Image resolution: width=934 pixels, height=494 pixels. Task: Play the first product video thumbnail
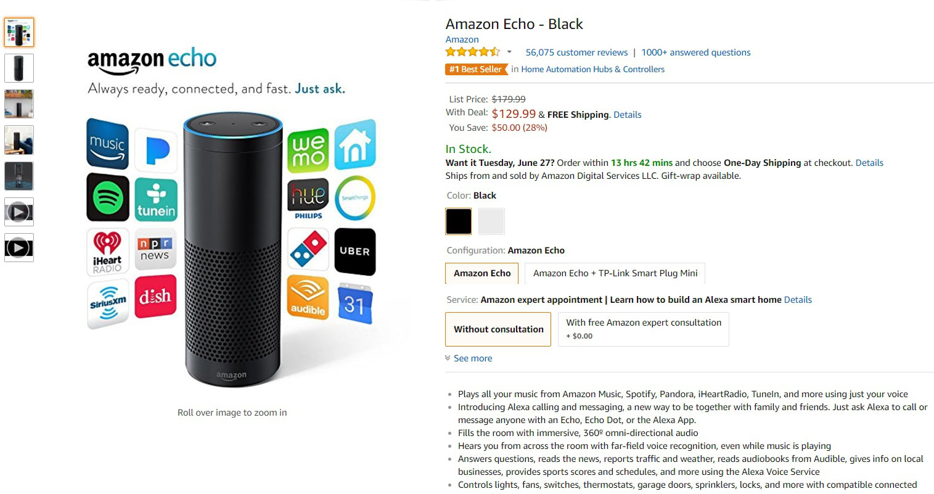point(19,212)
